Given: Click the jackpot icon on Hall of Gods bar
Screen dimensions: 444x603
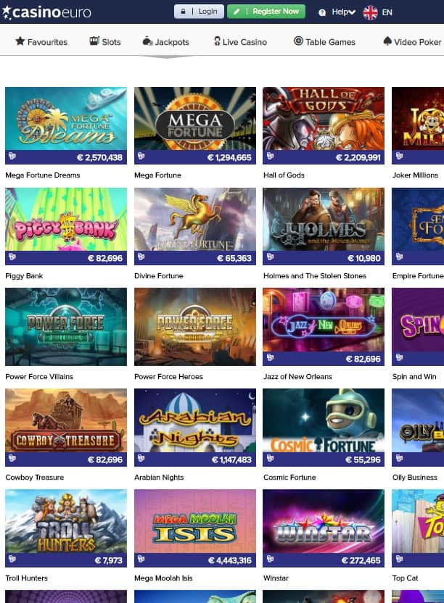Looking at the screenshot, I should (x=270, y=156).
